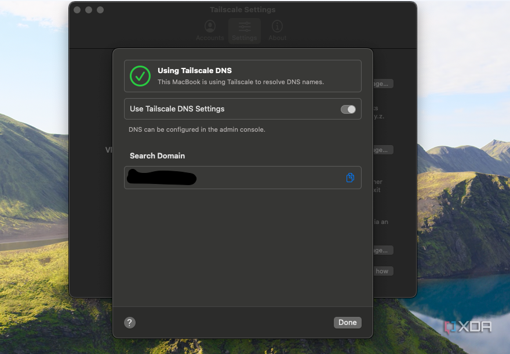This screenshot has width=510, height=354.
Task: Click the red close button of Tailscale Settings
Action: tap(77, 10)
